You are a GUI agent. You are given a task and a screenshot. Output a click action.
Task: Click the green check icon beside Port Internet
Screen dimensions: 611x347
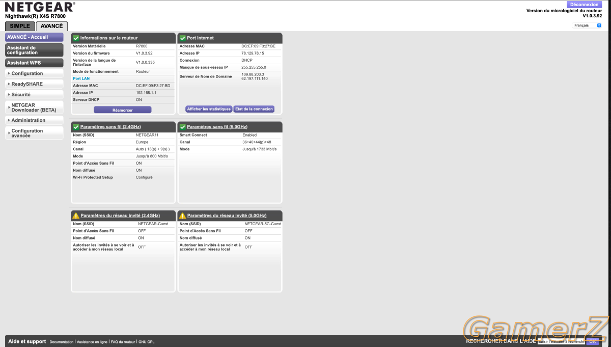tap(183, 38)
